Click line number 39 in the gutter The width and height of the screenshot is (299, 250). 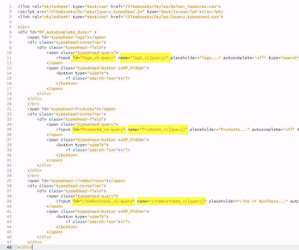click(9, 202)
